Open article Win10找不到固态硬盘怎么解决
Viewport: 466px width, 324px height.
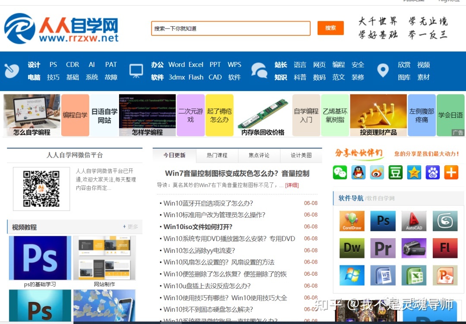(x=208, y=309)
